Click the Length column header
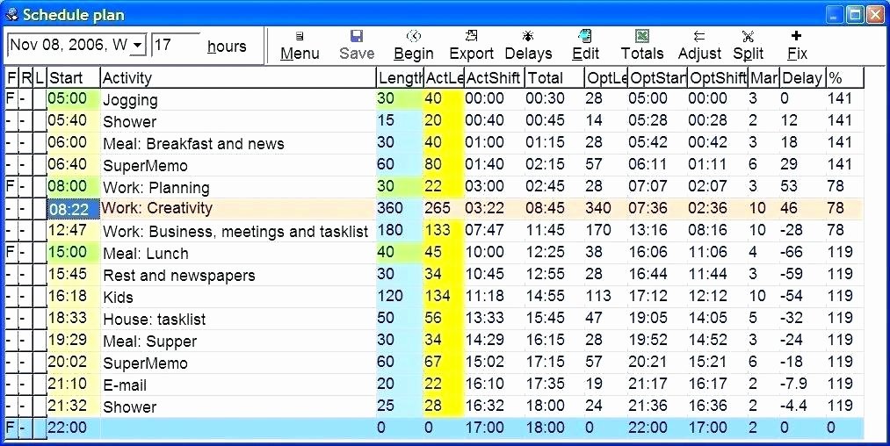This screenshot has width=890, height=446. [400, 78]
